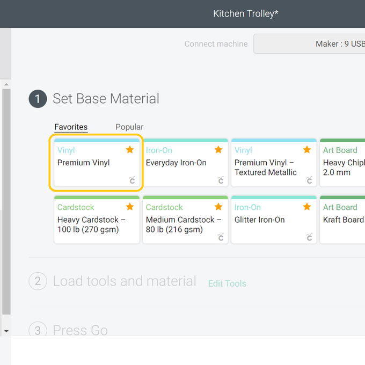
Task: Click the Edit Tools link
Action: click(227, 283)
